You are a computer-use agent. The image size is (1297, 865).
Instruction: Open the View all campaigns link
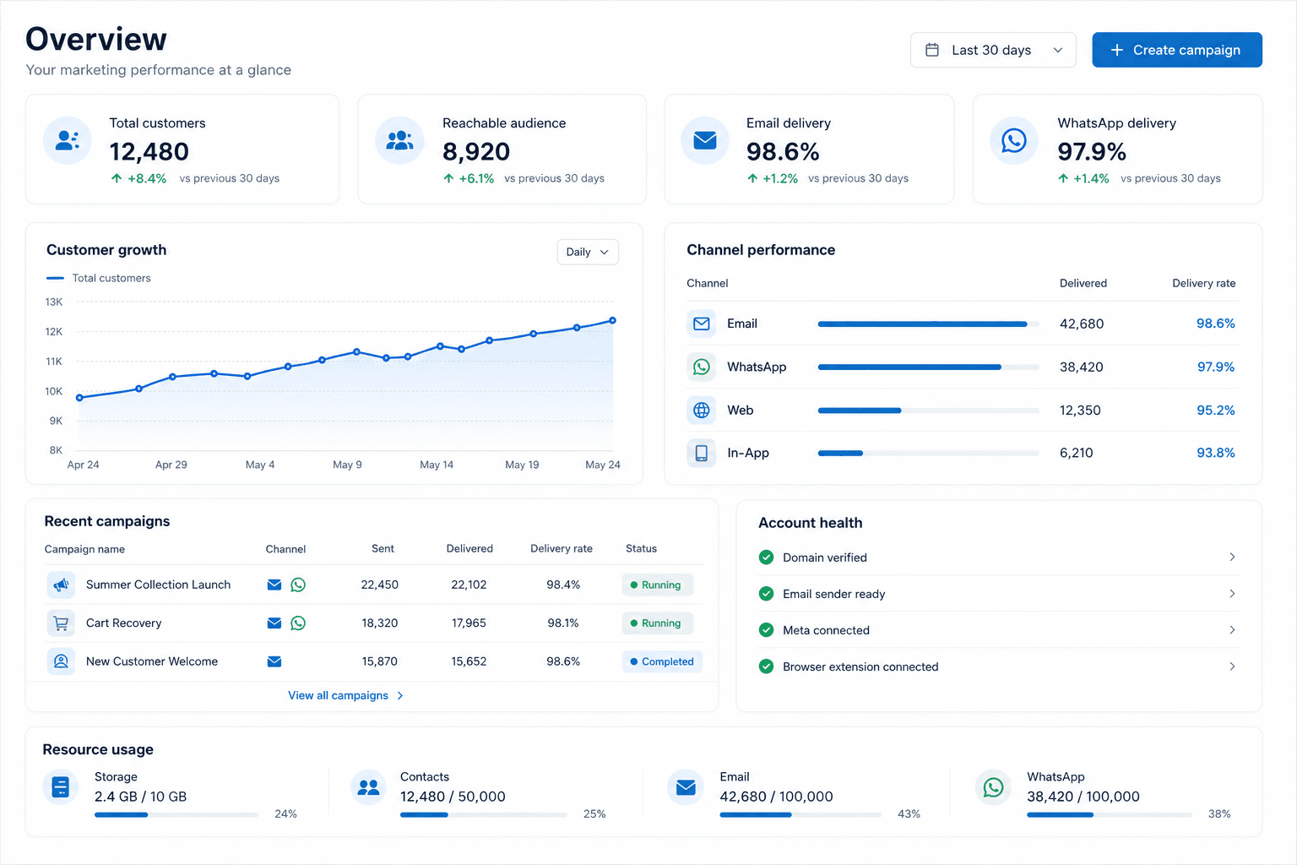click(x=346, y=695)
